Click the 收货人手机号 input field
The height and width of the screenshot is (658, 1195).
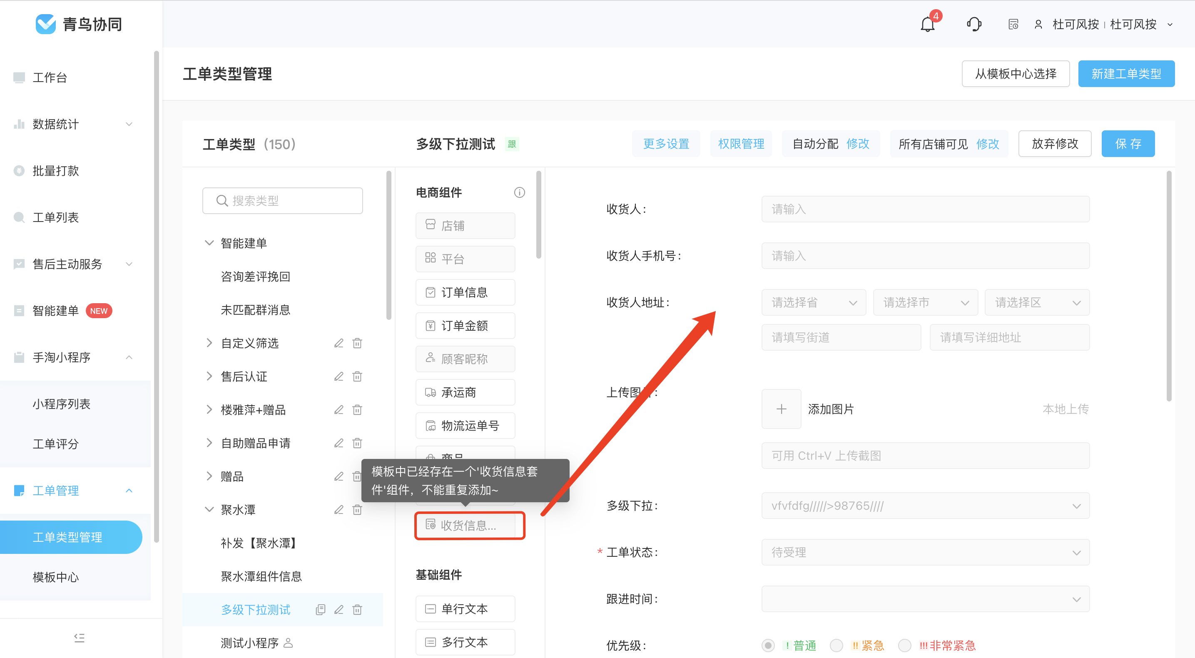[x=926, y=256]
